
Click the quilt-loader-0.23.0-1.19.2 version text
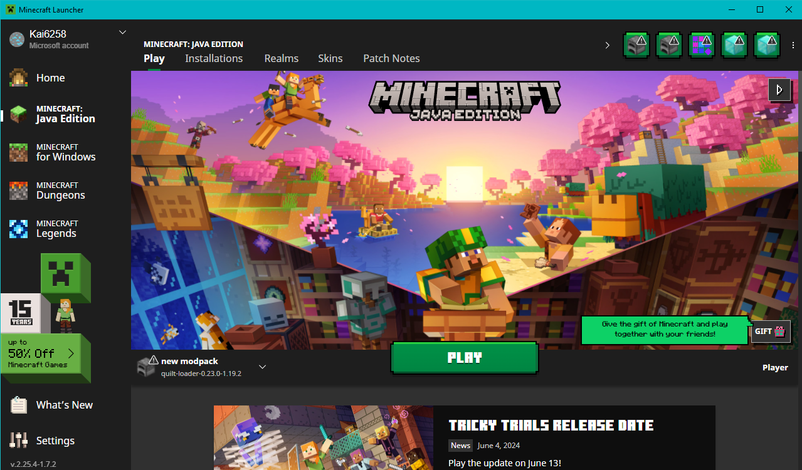pyautogui.click(x=201, y=373)
